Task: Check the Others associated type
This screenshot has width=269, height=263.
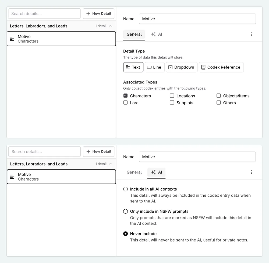Action: [219, 103]
